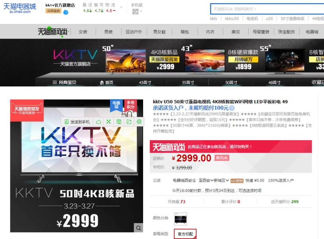Click the 43-inch sunset TV banner image
This screenshot has height=239, width=324.
point(204,61)
